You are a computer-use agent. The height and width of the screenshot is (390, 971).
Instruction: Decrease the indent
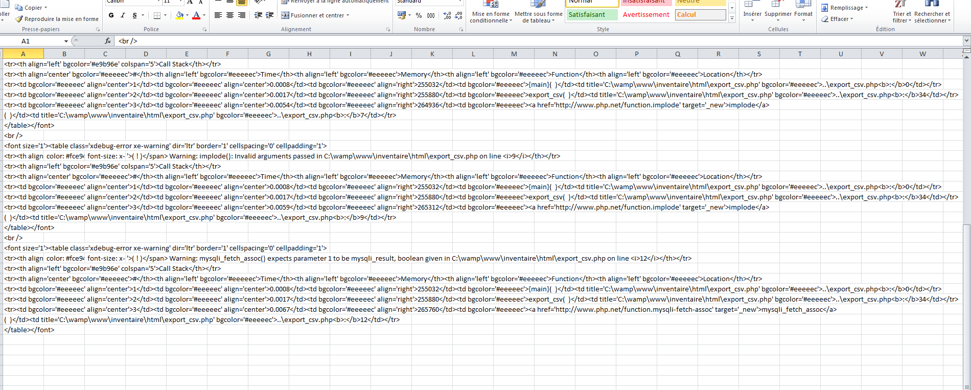[258, 15]
